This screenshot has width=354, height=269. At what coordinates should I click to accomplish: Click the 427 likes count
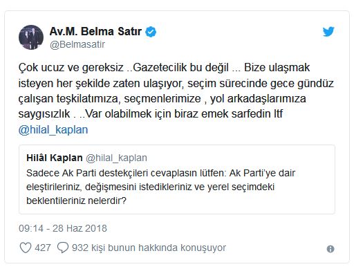tap(43, 248)
